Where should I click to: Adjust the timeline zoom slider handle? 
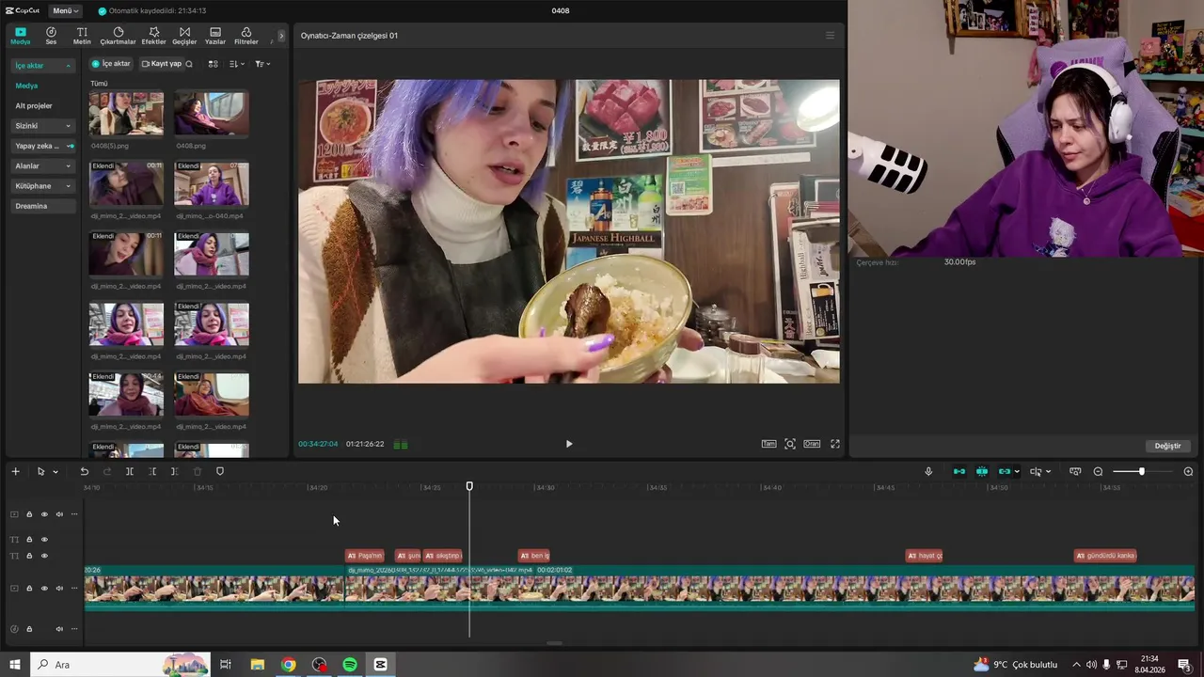point(1142,471)
